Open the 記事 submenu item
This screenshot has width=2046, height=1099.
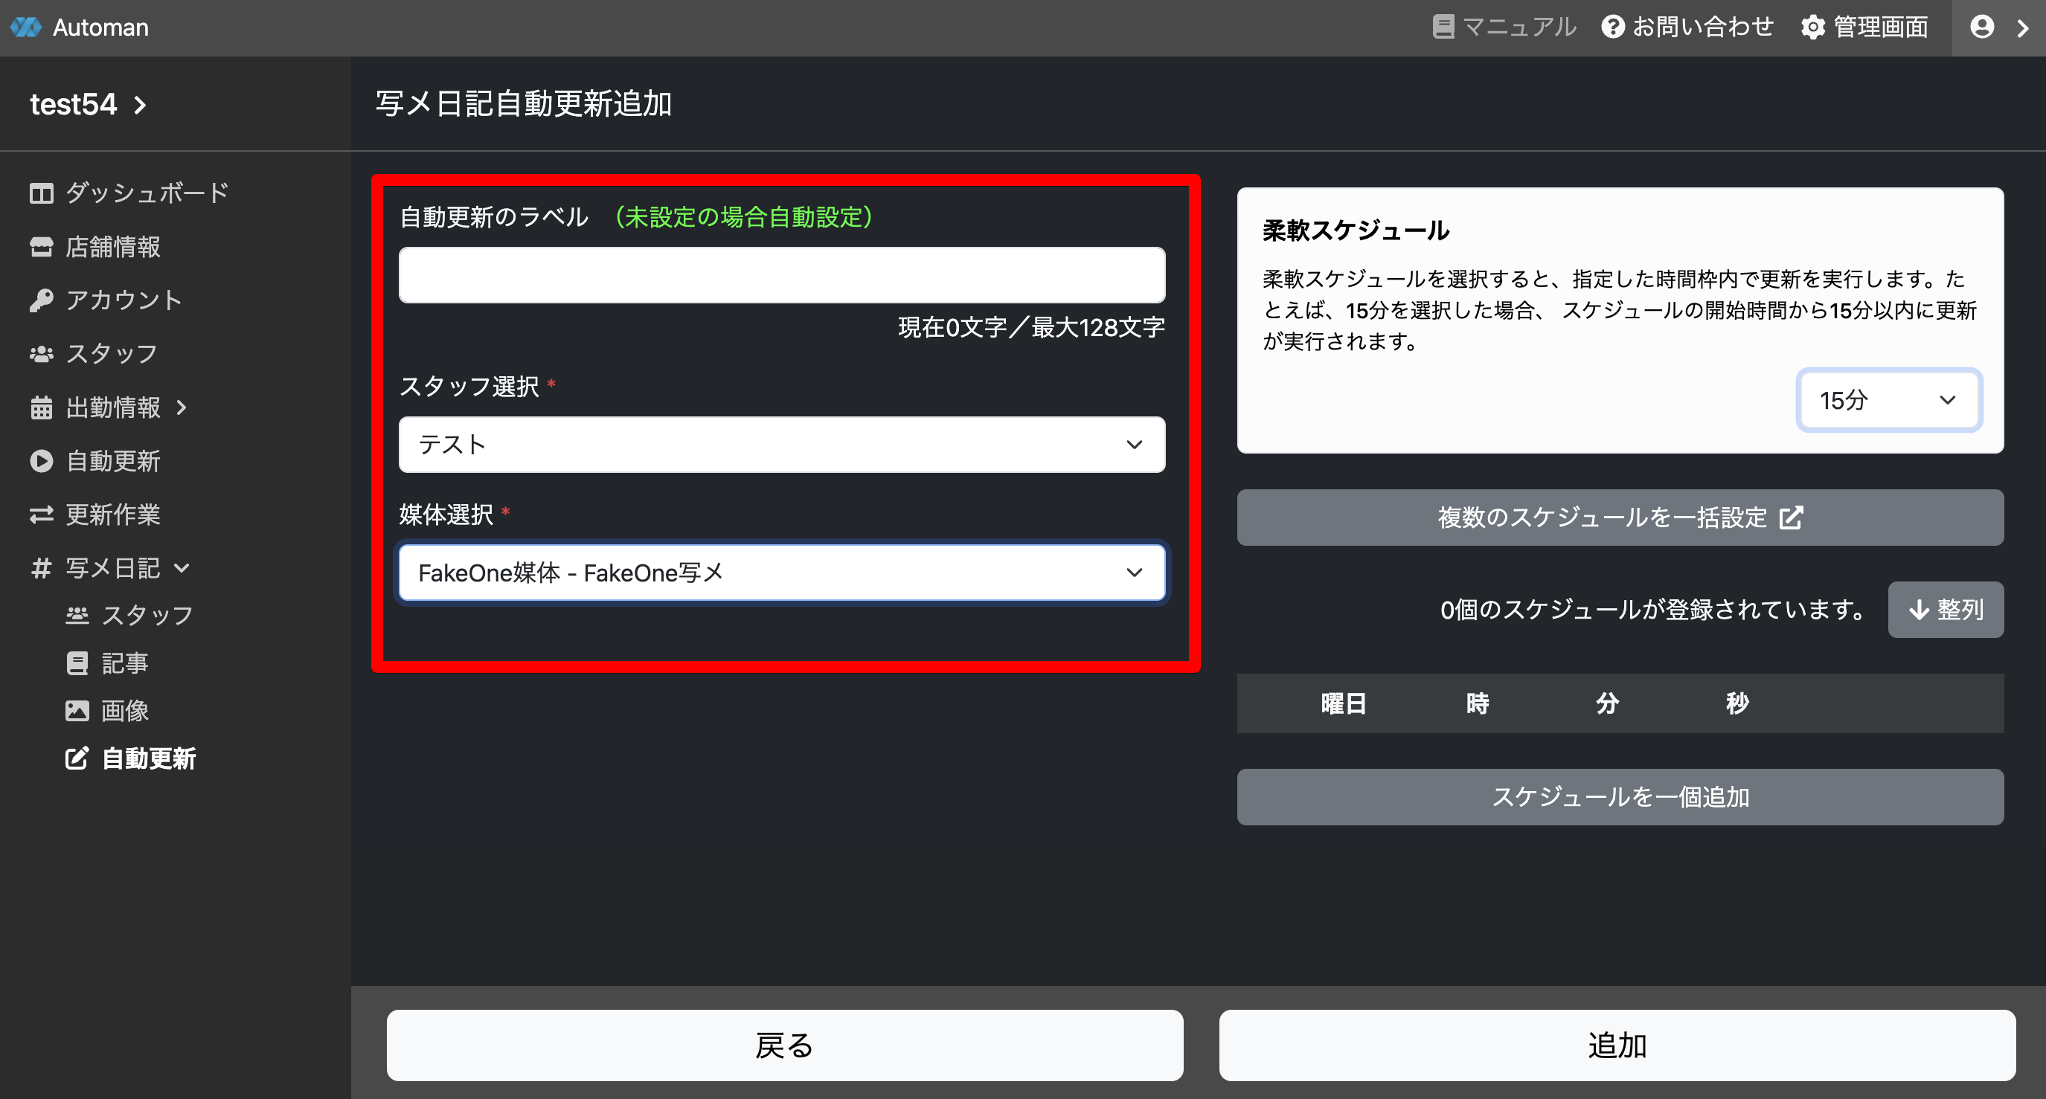[124, 663]
